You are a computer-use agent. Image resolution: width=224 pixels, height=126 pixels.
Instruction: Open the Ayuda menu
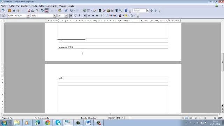(x=71, y=6)
